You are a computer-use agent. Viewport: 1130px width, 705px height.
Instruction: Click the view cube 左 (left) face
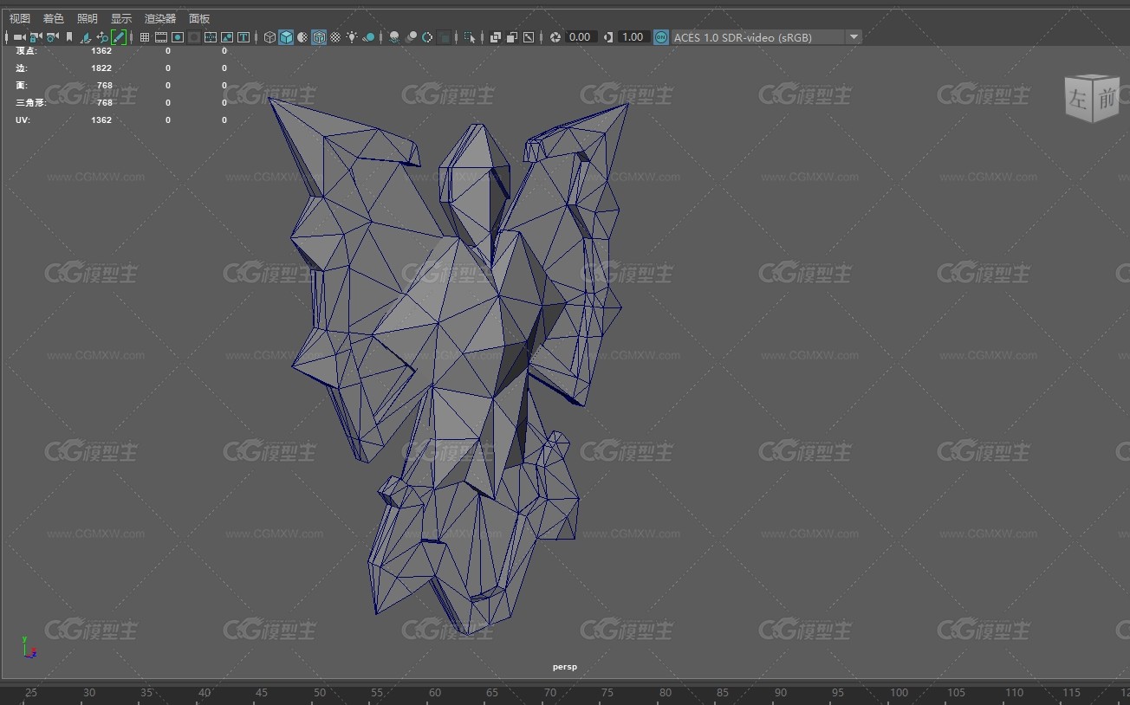[x=1079, y=98]
